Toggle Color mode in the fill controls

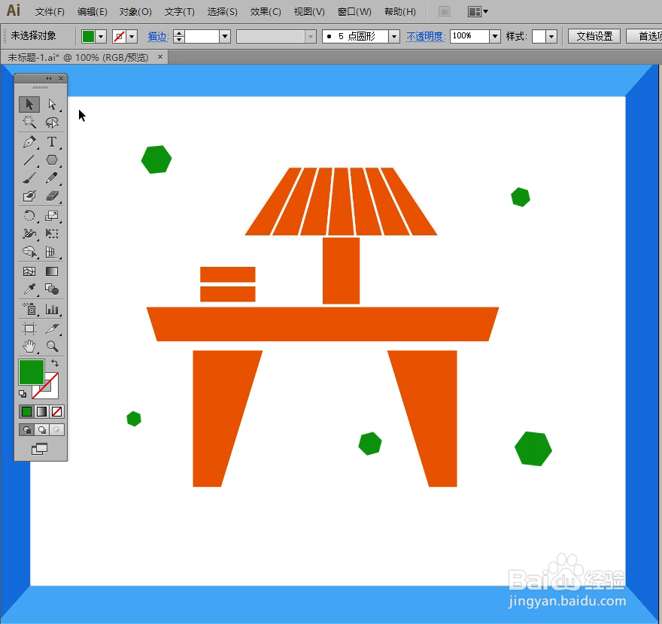[26, 411]
